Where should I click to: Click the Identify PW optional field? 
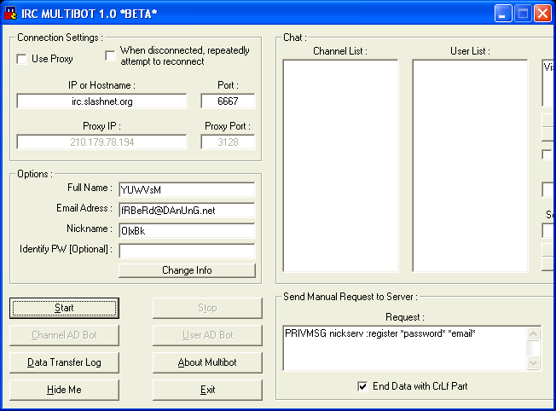[x=186, y=251]
